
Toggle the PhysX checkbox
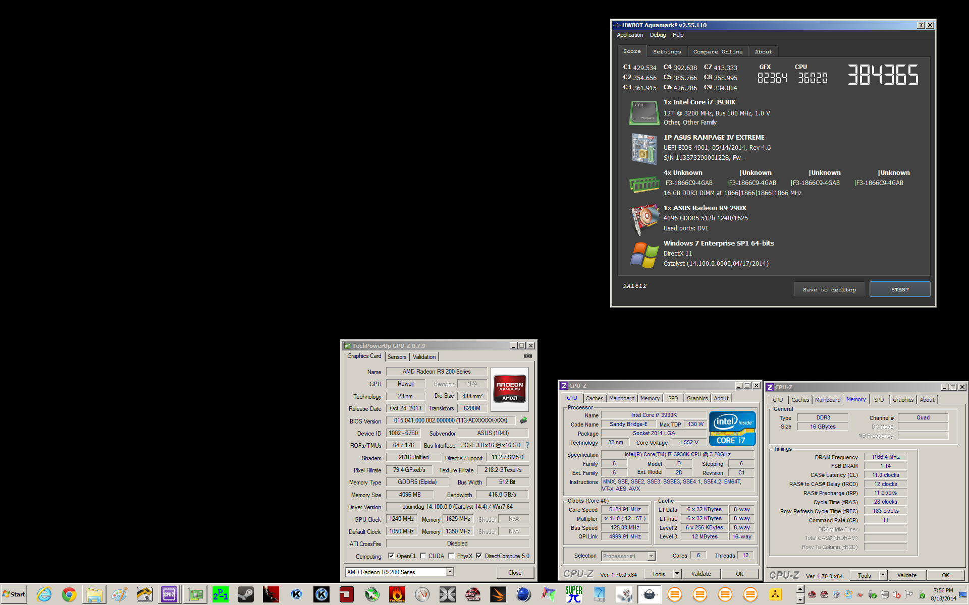(x=451, y=556)
